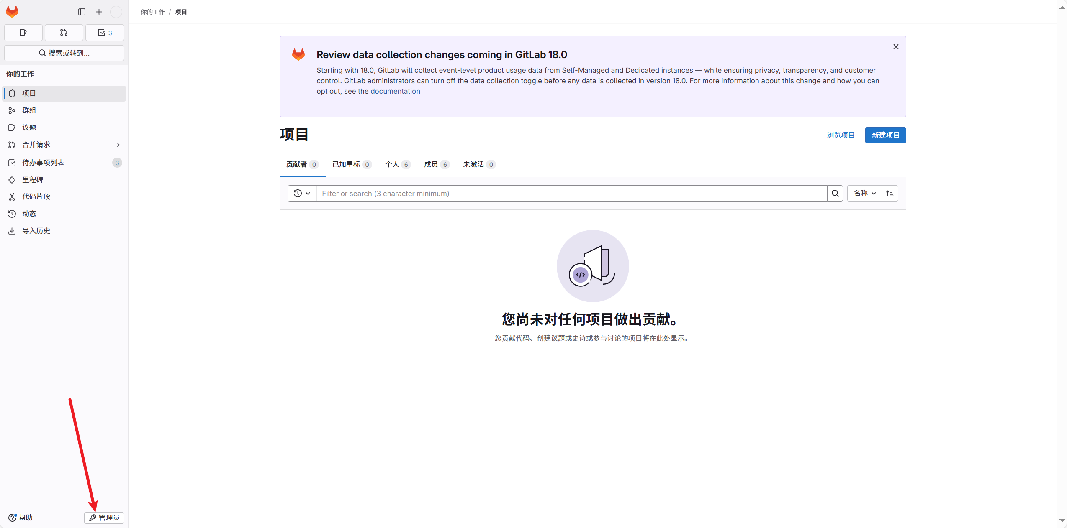Switch to the 成员 tab
1067x528 pixels.
point(436,164)
